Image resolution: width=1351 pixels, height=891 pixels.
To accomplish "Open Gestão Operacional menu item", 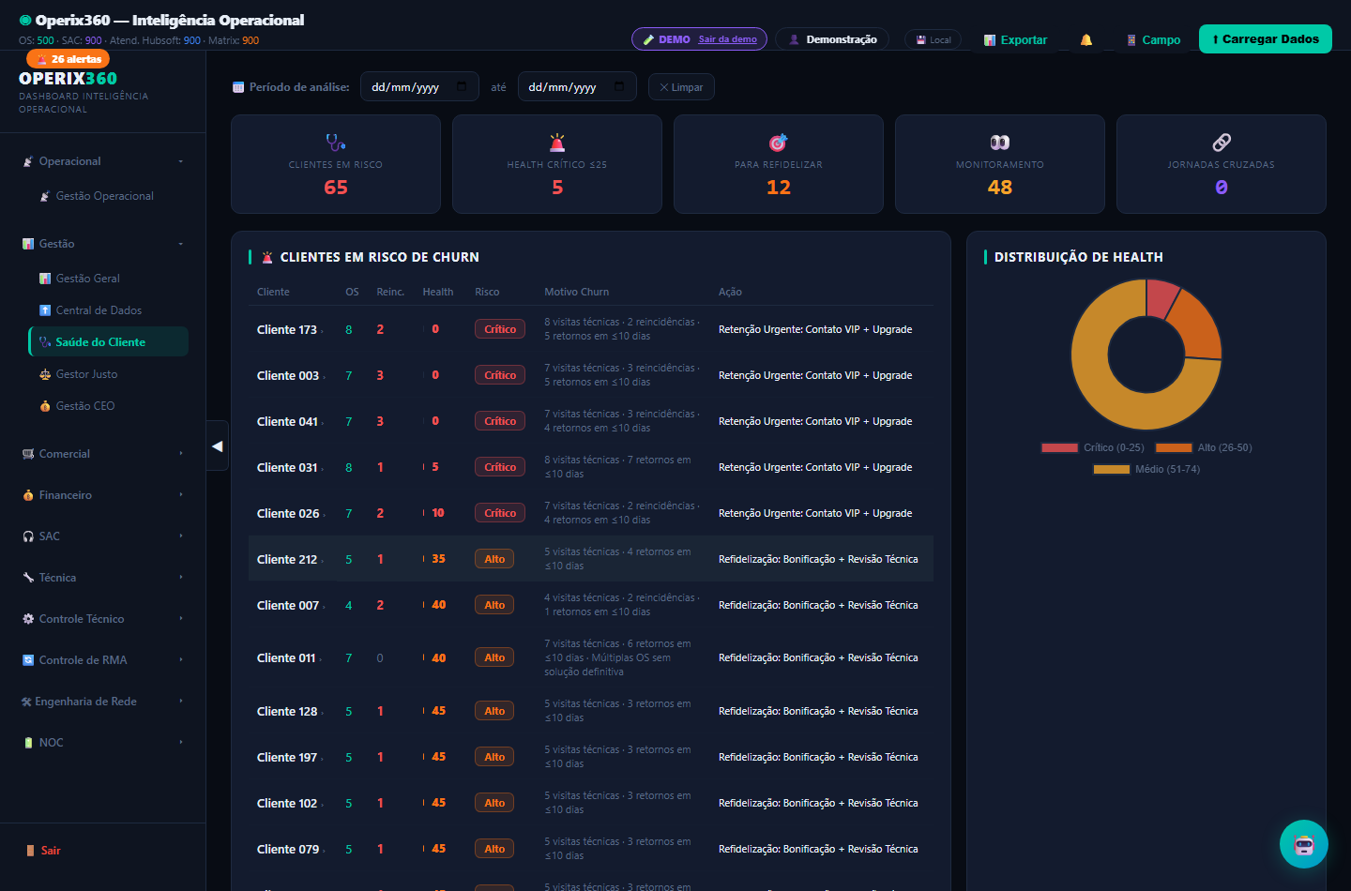I will click(109, 196).
